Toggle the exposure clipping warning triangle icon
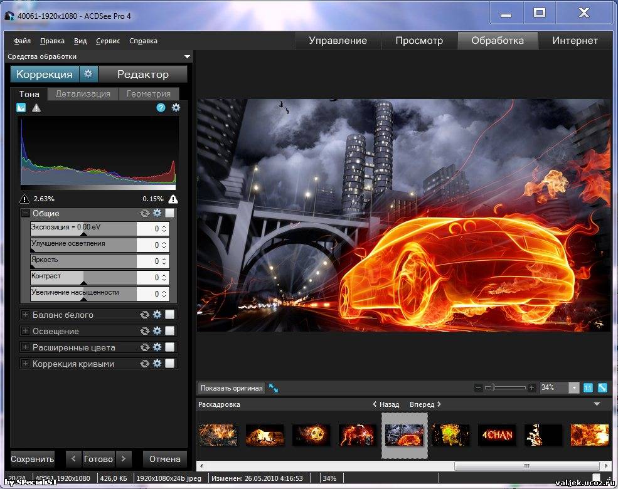The image size is (618, 489). point(36,108)
